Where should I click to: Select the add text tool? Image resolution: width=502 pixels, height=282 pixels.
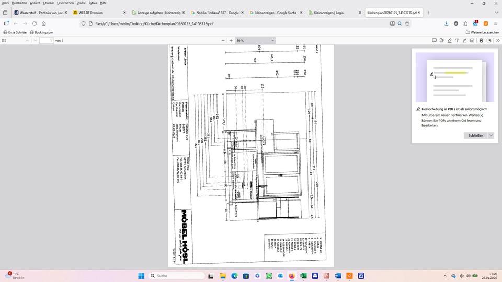(x=457, y=40)
